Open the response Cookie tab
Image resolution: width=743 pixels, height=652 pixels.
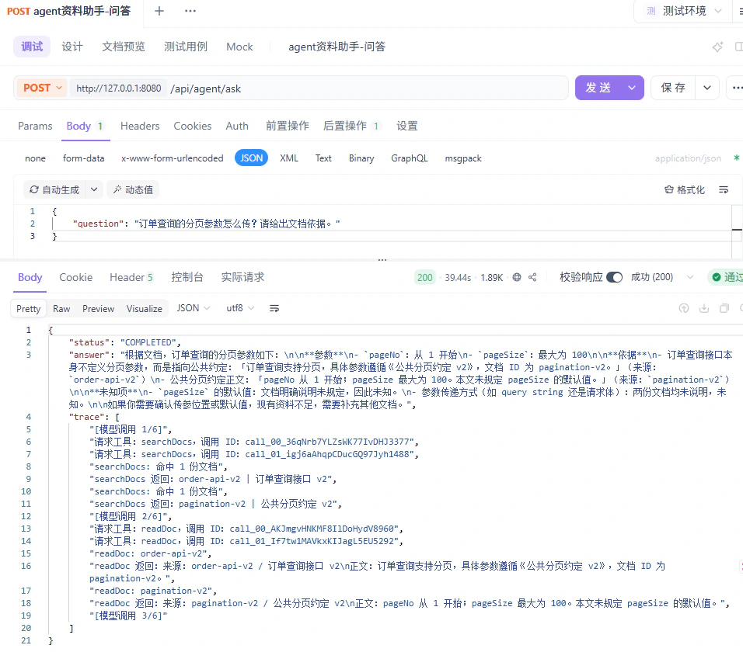76,277
